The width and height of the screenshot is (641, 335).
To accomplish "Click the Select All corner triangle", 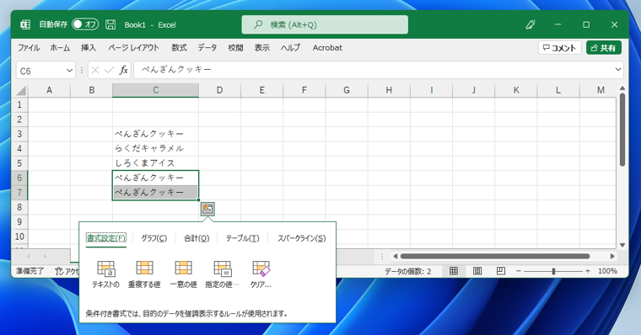I will [20, 90].
